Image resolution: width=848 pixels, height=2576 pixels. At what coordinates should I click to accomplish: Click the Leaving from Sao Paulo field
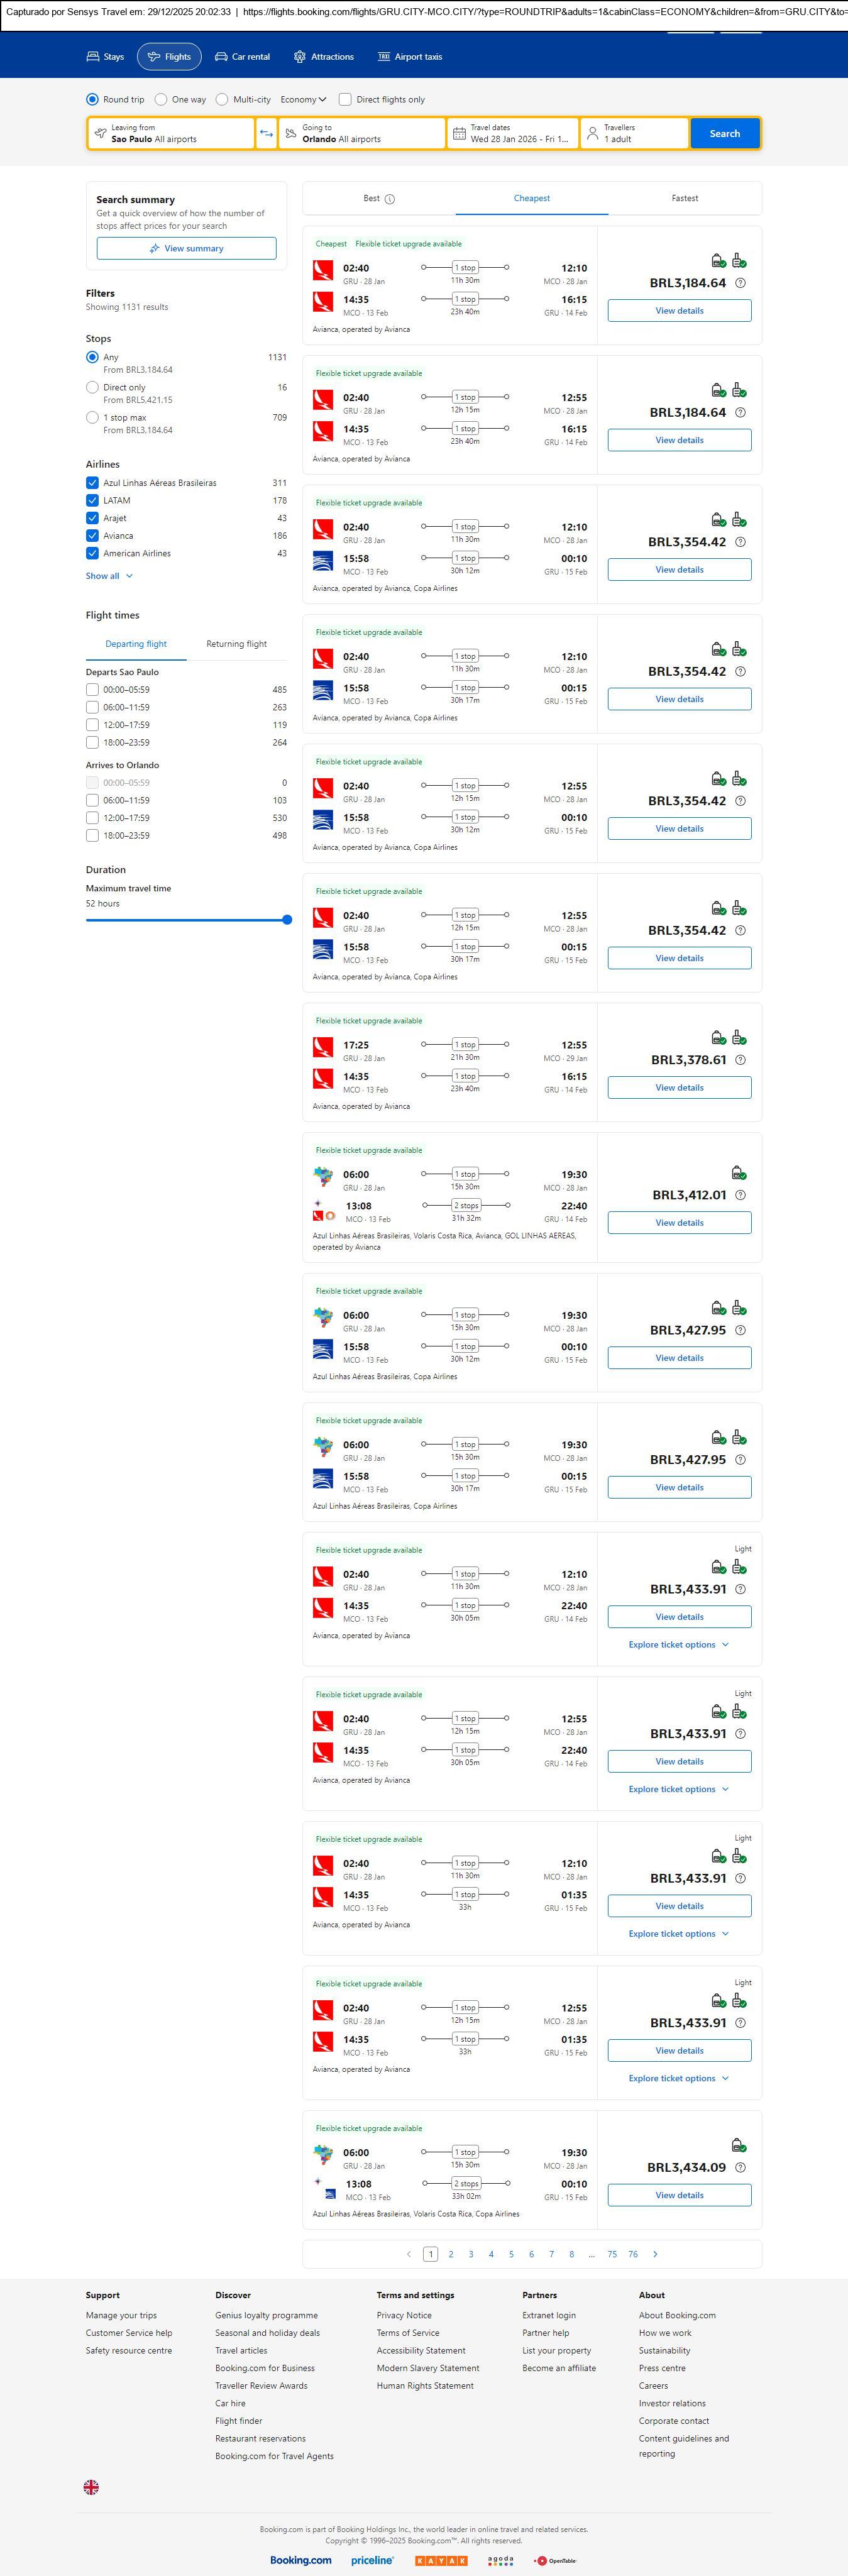pyautogui.click(x=170, y=134)
